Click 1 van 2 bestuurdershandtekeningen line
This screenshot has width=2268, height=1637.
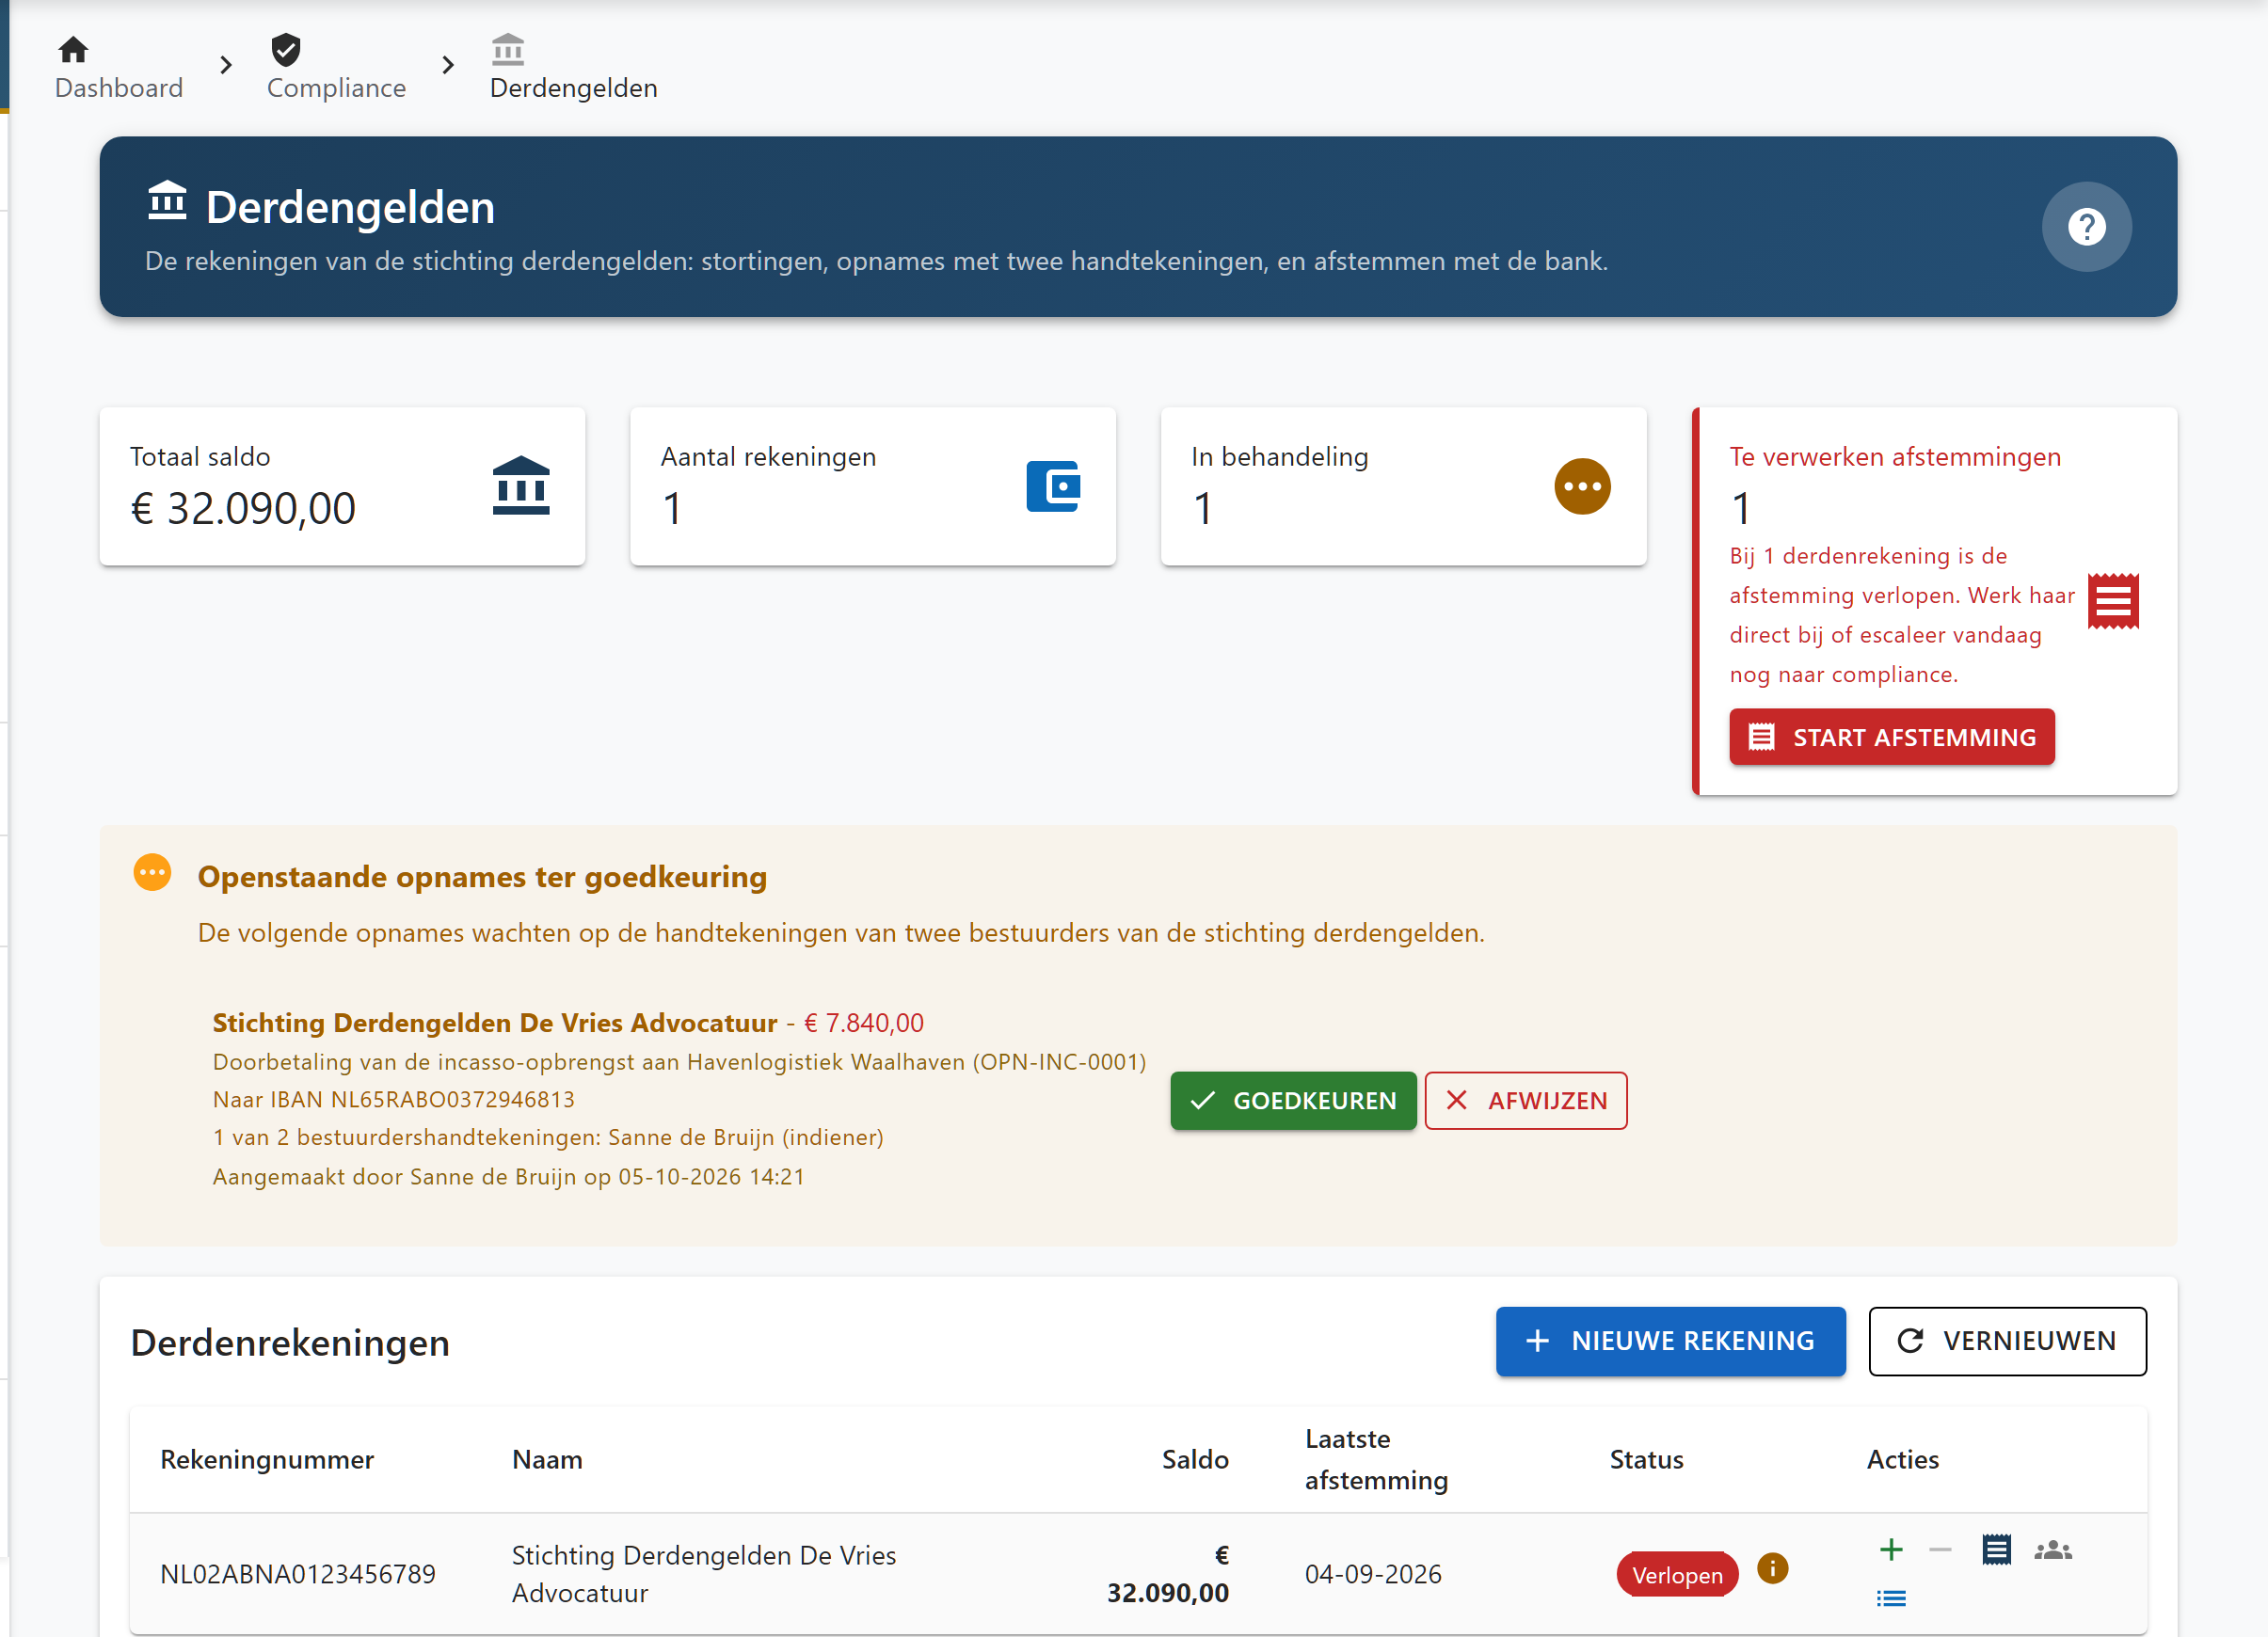[x=548, y=1137]
